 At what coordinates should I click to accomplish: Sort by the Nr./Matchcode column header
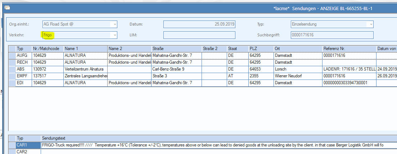(48, 48)
